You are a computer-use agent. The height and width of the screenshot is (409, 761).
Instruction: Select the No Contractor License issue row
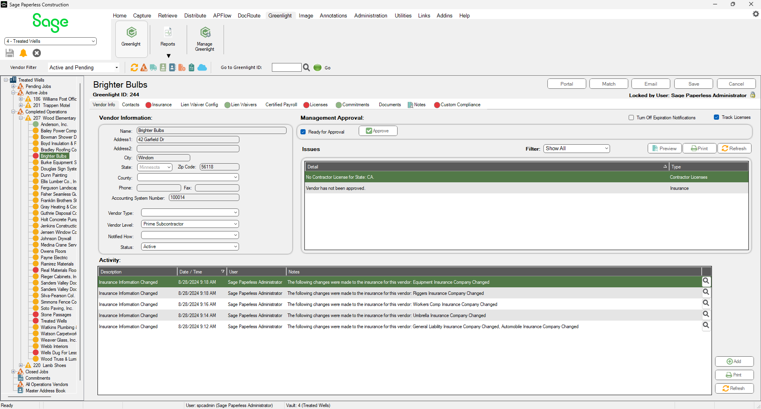pyautogui.click(x=526, y=177)
